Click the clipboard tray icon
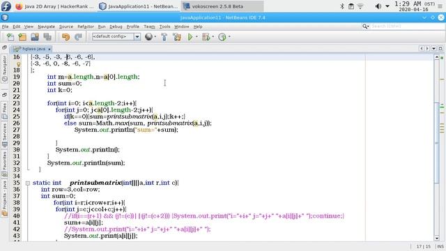 click(351, 6)
